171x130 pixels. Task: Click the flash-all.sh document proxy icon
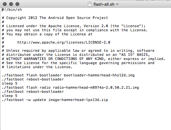click(x=90, y=4)
